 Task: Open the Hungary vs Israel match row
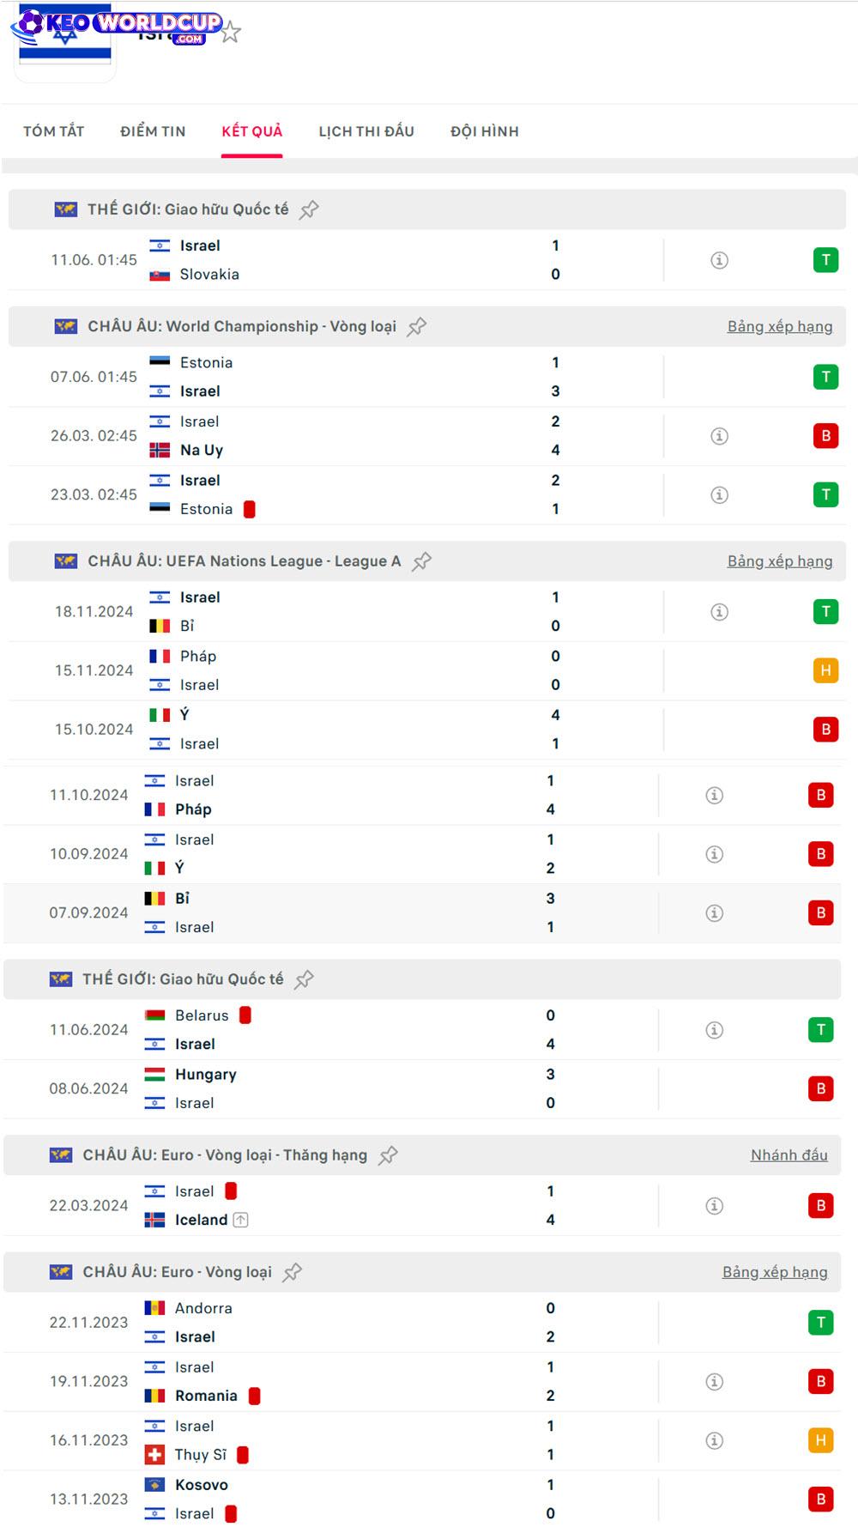pos(422,1088)
